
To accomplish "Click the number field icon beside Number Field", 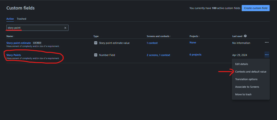I will coord(96,55).
